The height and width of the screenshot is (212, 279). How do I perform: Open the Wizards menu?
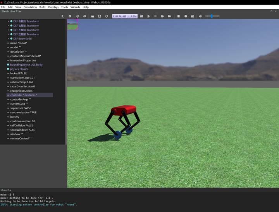click(x=75, y=7)
